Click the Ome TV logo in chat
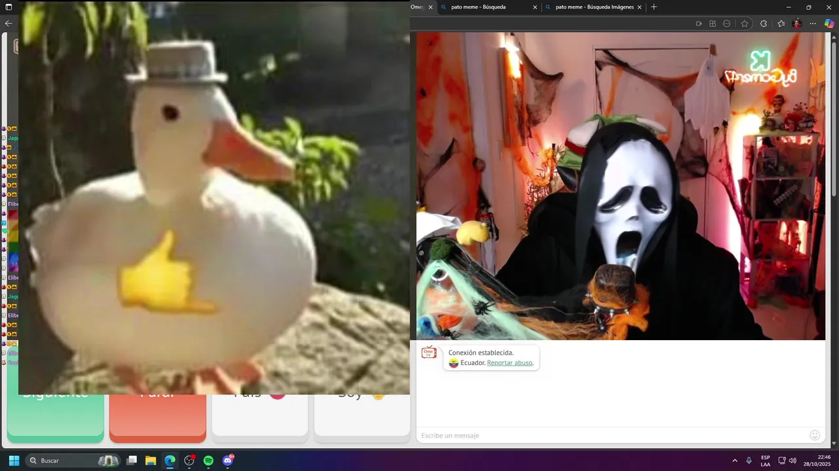839x471 pixels. click(x=429, y=353)
